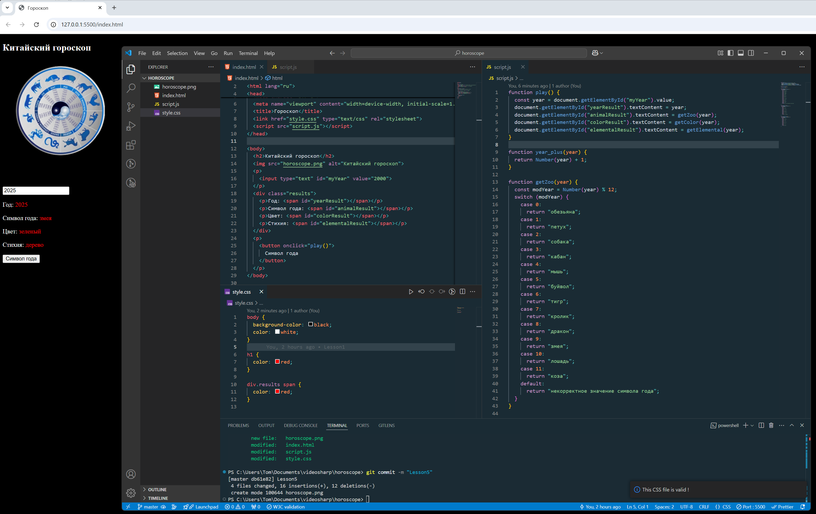Select script.js tab in left editor group
The image size is (816, 514).
click(x=288, y=67)
